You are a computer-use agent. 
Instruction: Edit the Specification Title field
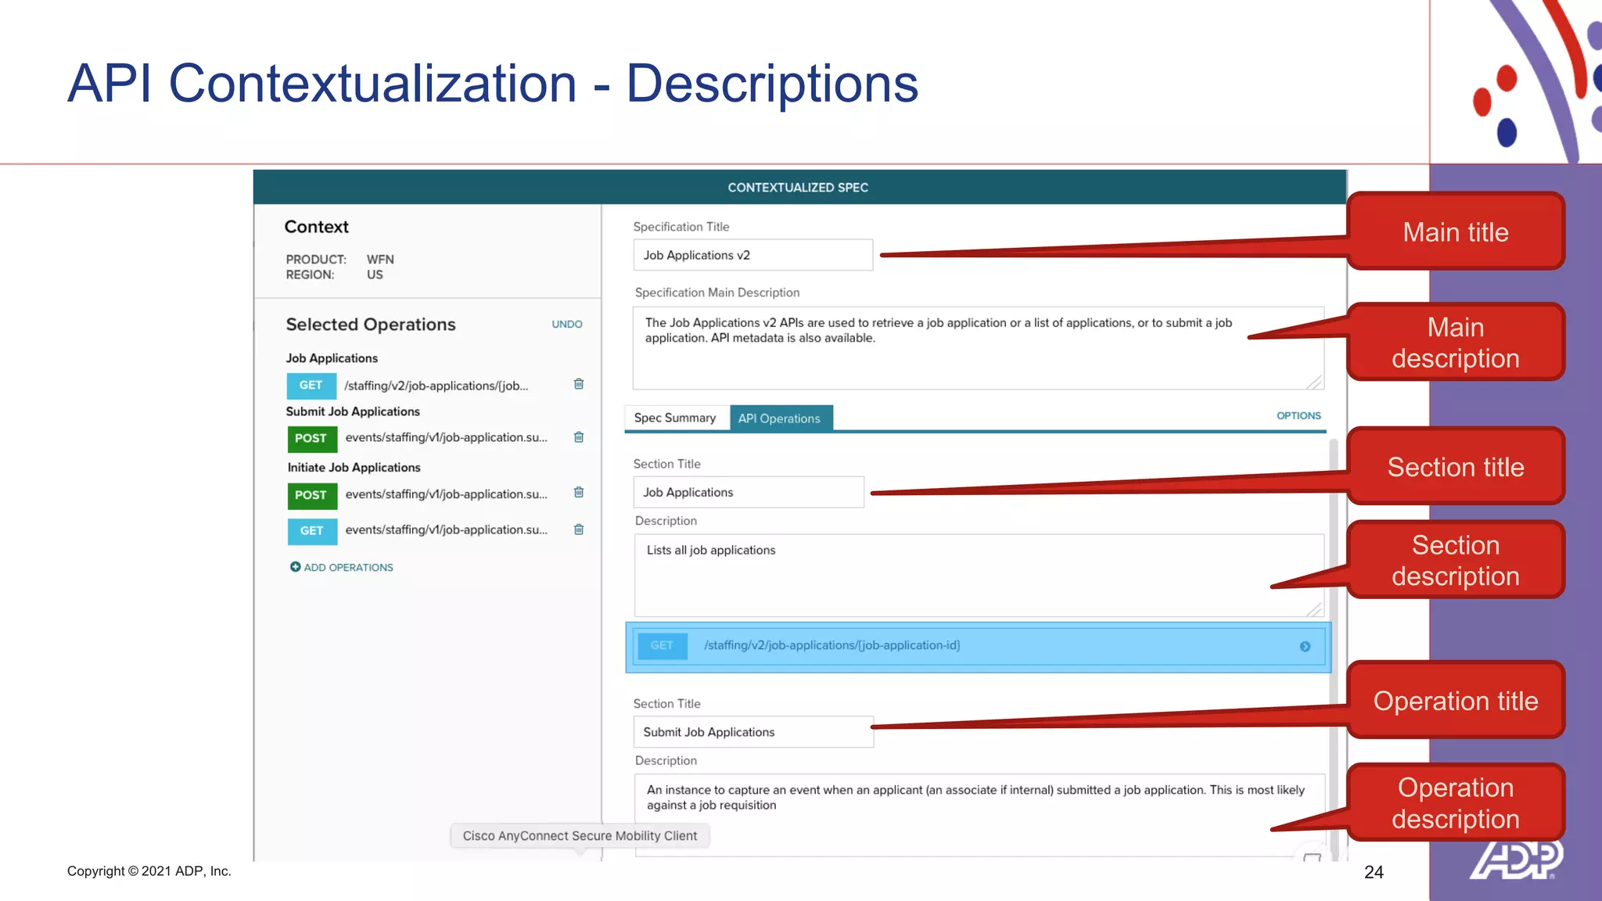click(x=753, y=255)
